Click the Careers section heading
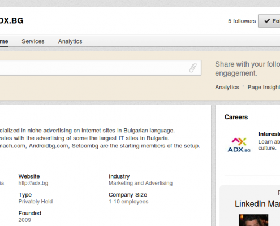The width and height of the screenshot is (280, 226). click(236, 117)
